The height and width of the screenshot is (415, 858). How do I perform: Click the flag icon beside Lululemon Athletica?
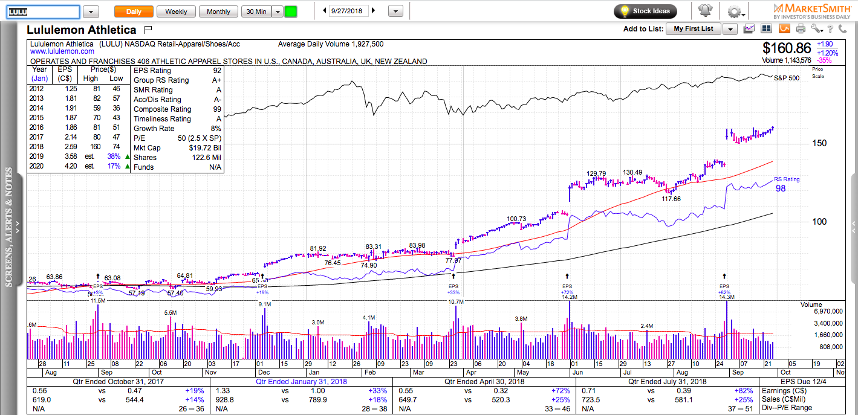(149, 29)
